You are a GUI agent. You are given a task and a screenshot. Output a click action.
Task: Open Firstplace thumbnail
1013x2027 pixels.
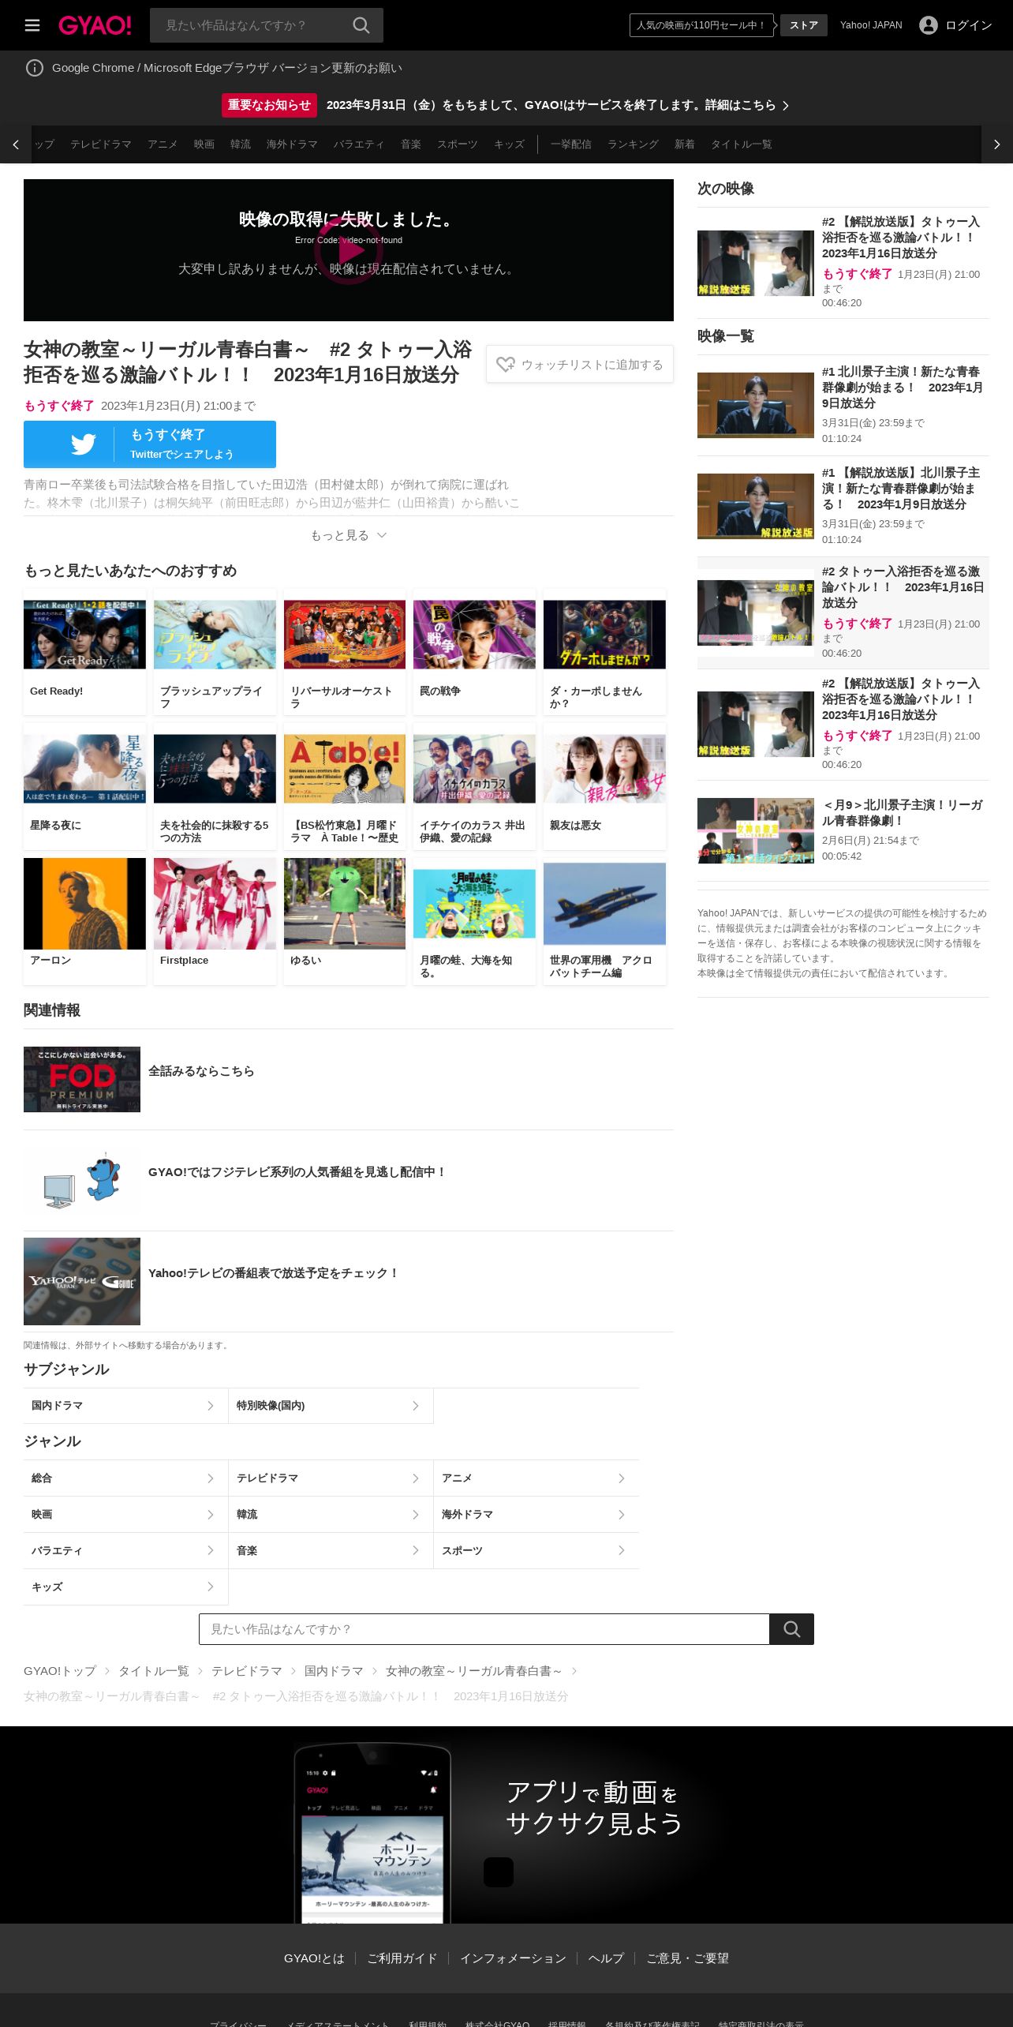click(x=215, y=904)
